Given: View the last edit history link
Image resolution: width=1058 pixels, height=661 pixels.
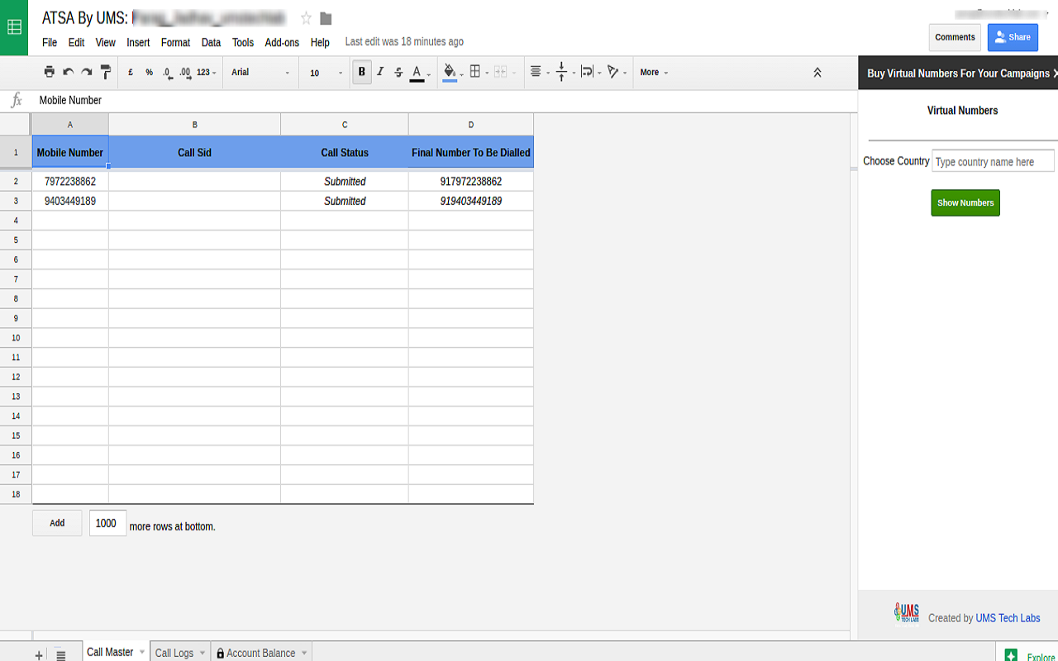Looking at the screenshot, I should tap(404, 41).
